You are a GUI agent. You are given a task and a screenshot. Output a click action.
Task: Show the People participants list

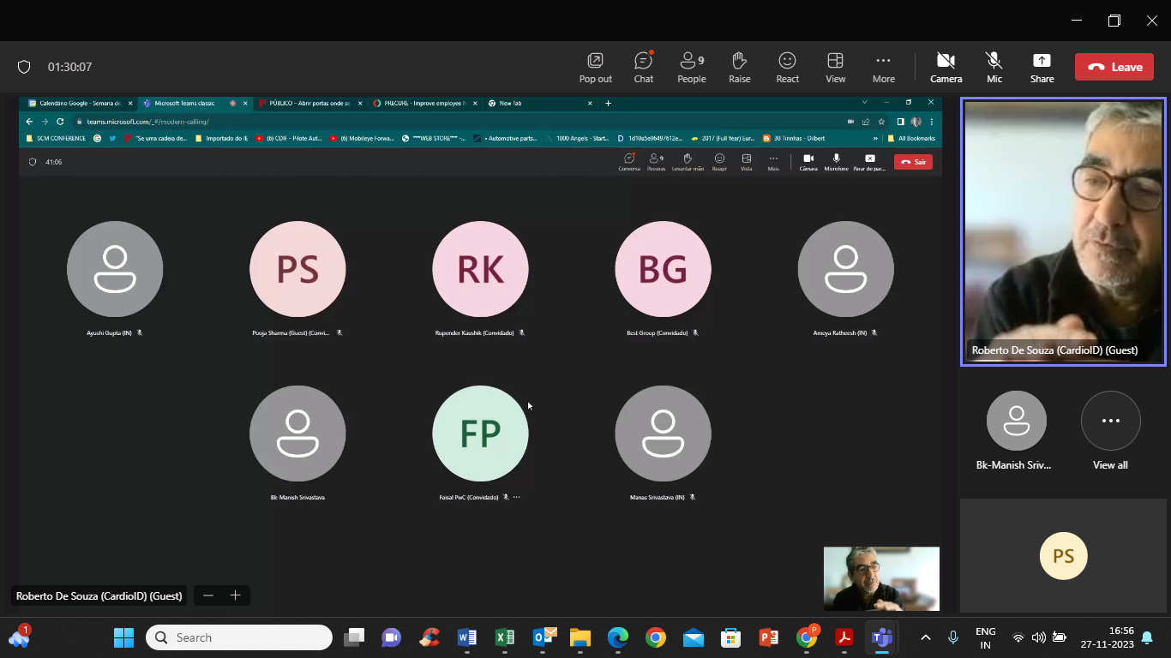691,67
